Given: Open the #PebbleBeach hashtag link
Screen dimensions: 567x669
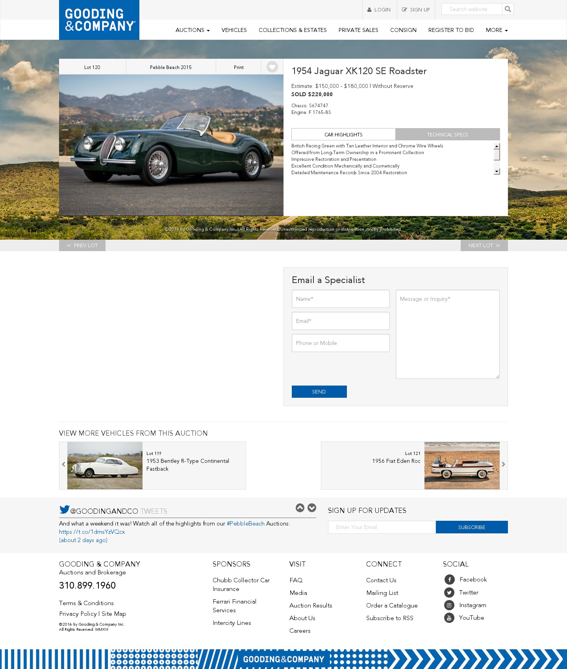Looking at the screenshot, I should [x=246, y=524].
